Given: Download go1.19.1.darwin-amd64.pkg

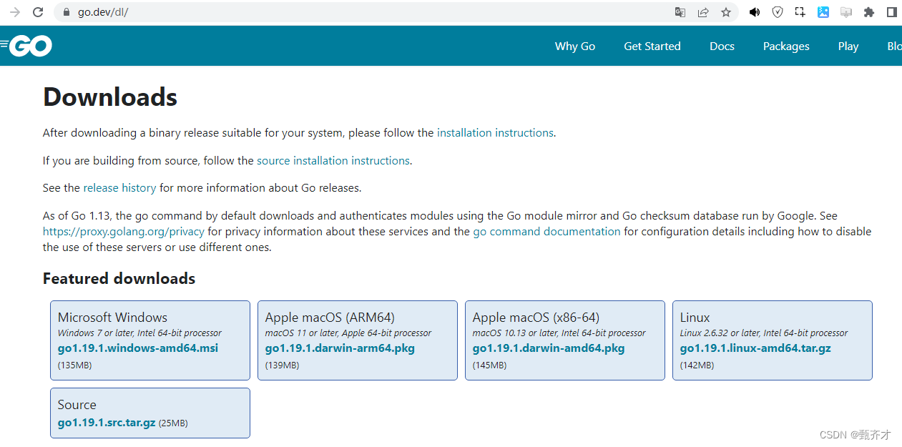Looking at the screenshot, I should click(549, 348).
